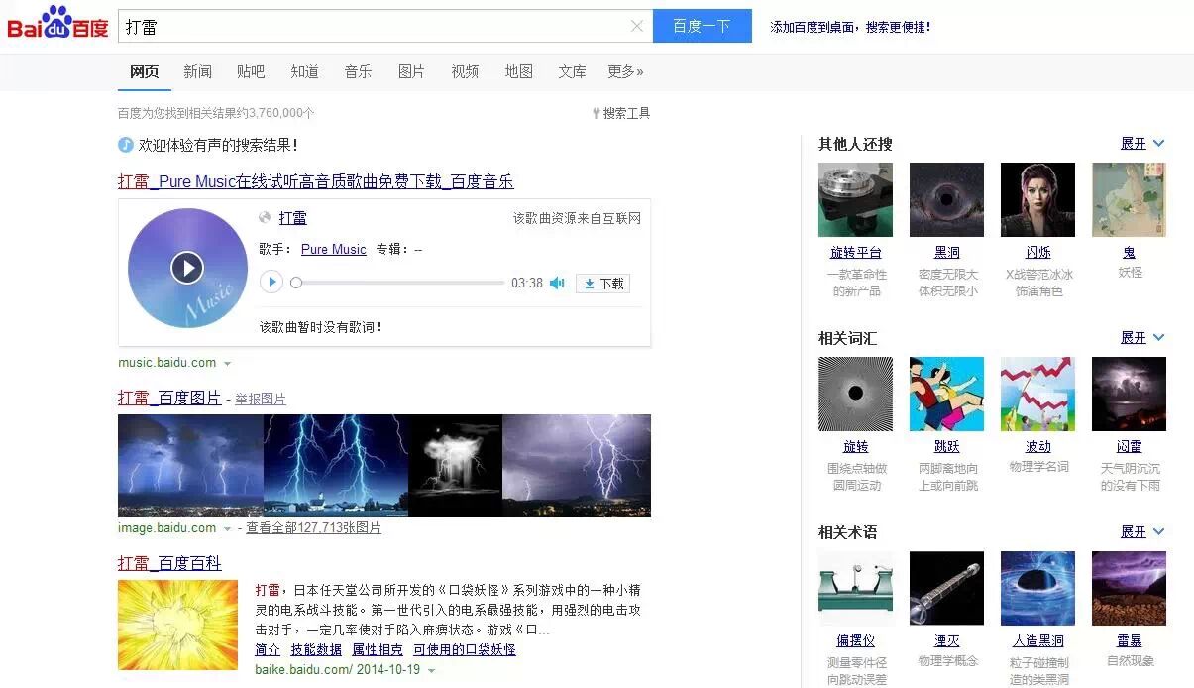
Task: Click the 下载 download button
Action: point(602,283)
